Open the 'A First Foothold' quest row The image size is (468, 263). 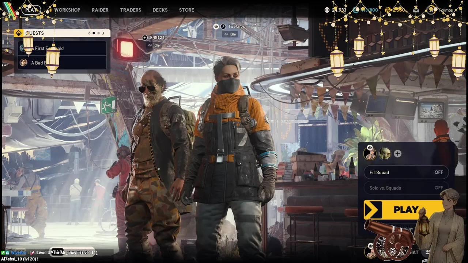pos(62,48)
